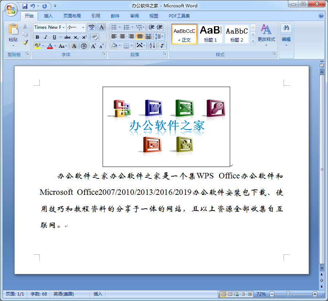The image size is (328, 301).
Task: Switch to the 插入 tab
Action: click(x=48, y=16)
